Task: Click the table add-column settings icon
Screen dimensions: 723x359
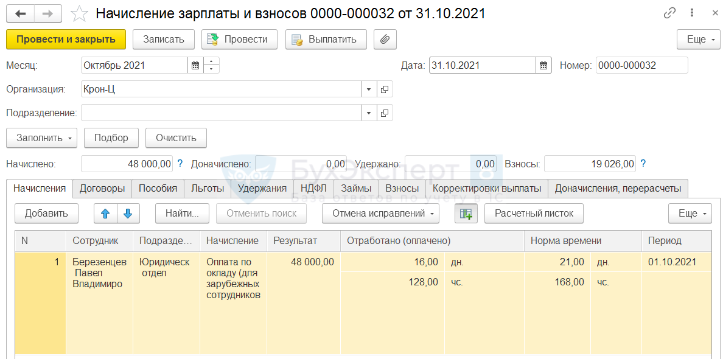Action: [466, 214]
